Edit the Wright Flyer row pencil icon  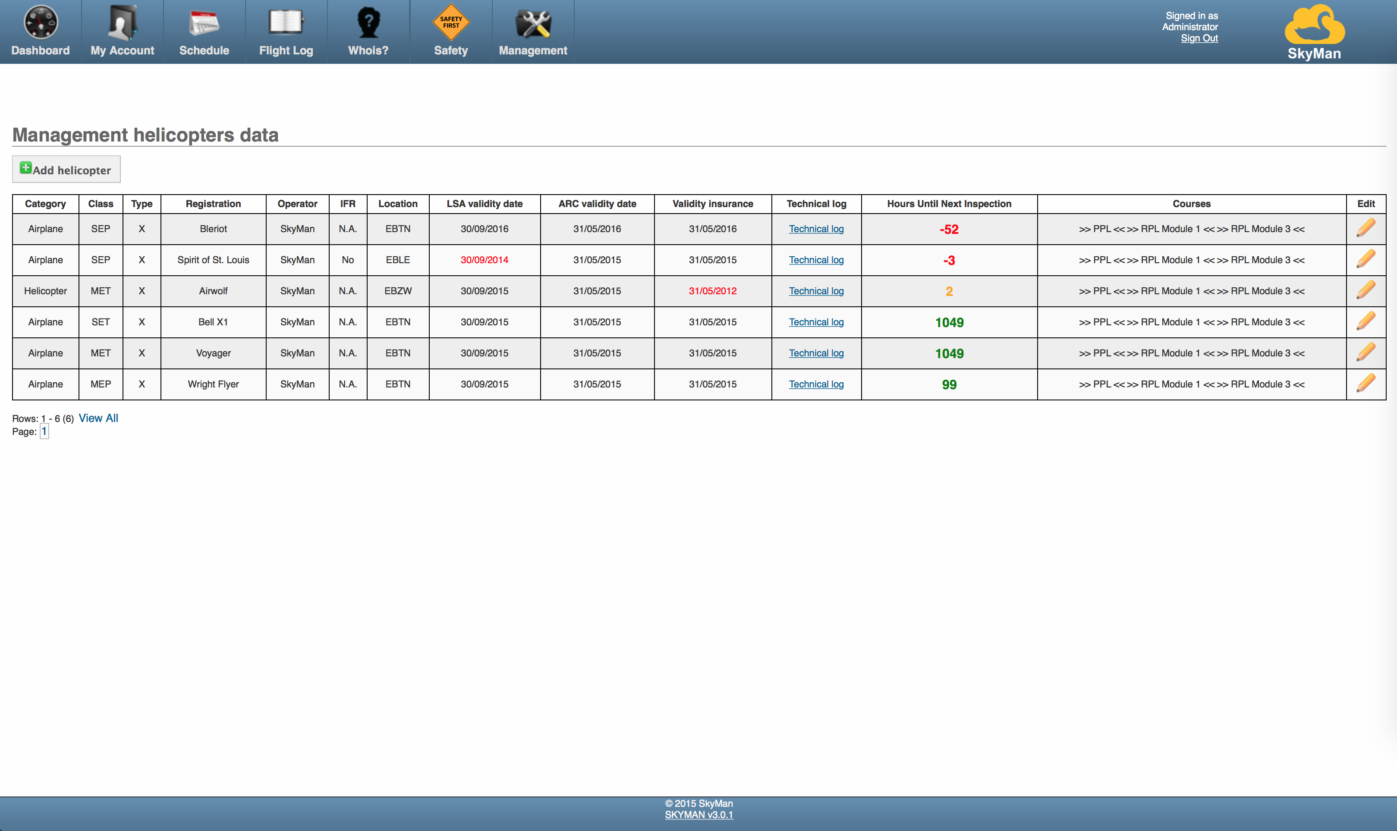click(x=1366, y=384)
